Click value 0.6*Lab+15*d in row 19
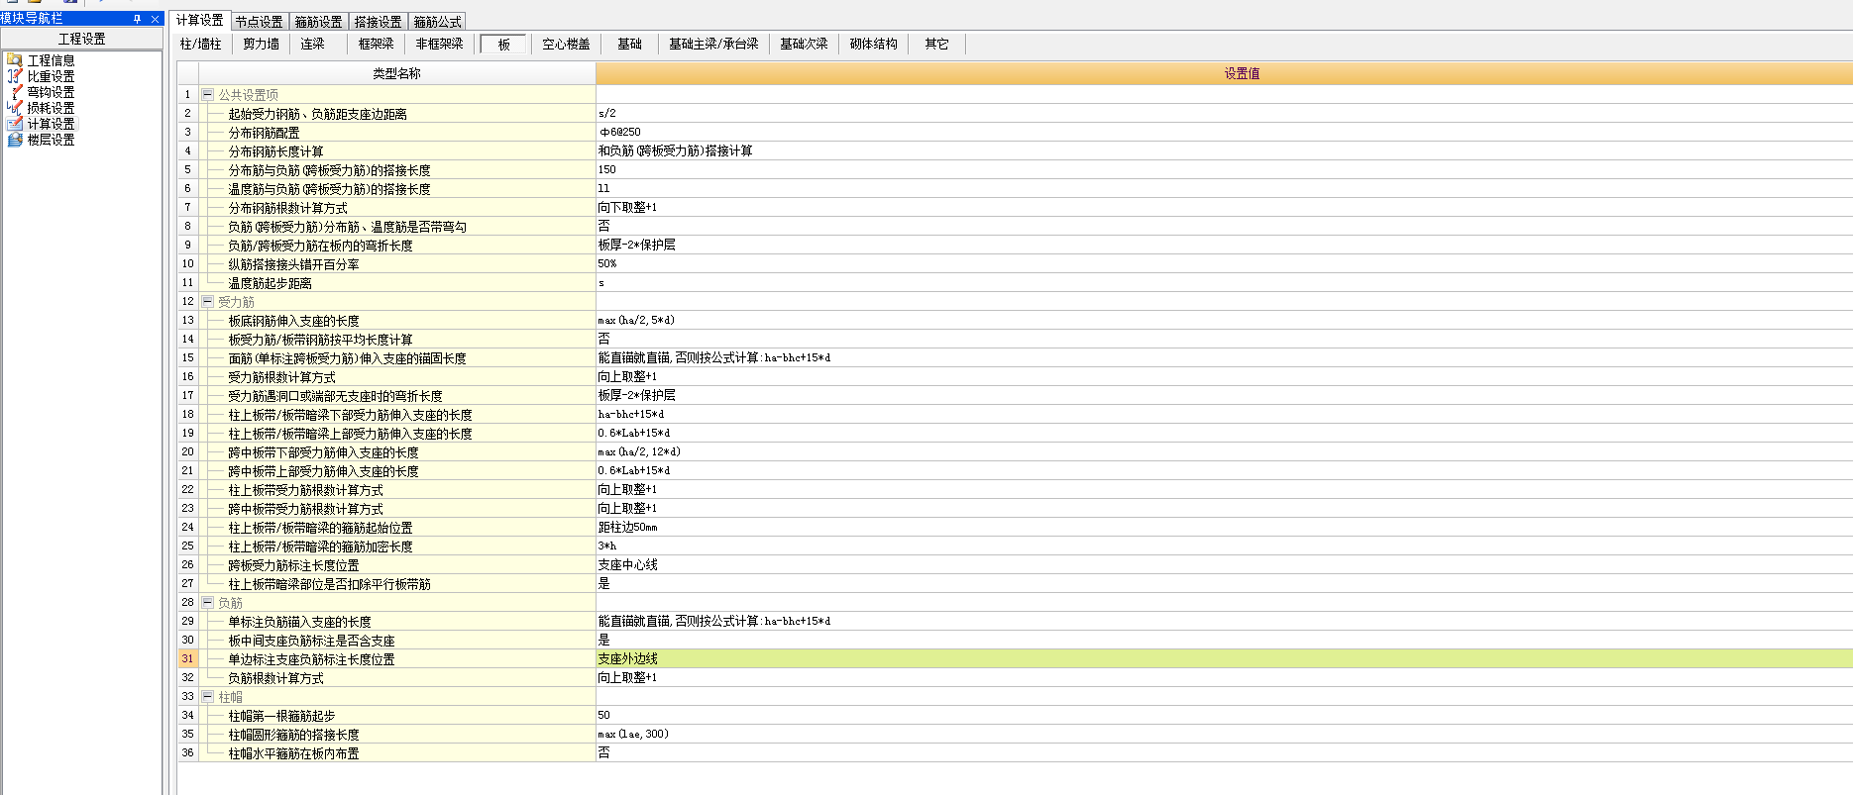This screenshot has width=1853, height=795. (x=1225, y=434)
